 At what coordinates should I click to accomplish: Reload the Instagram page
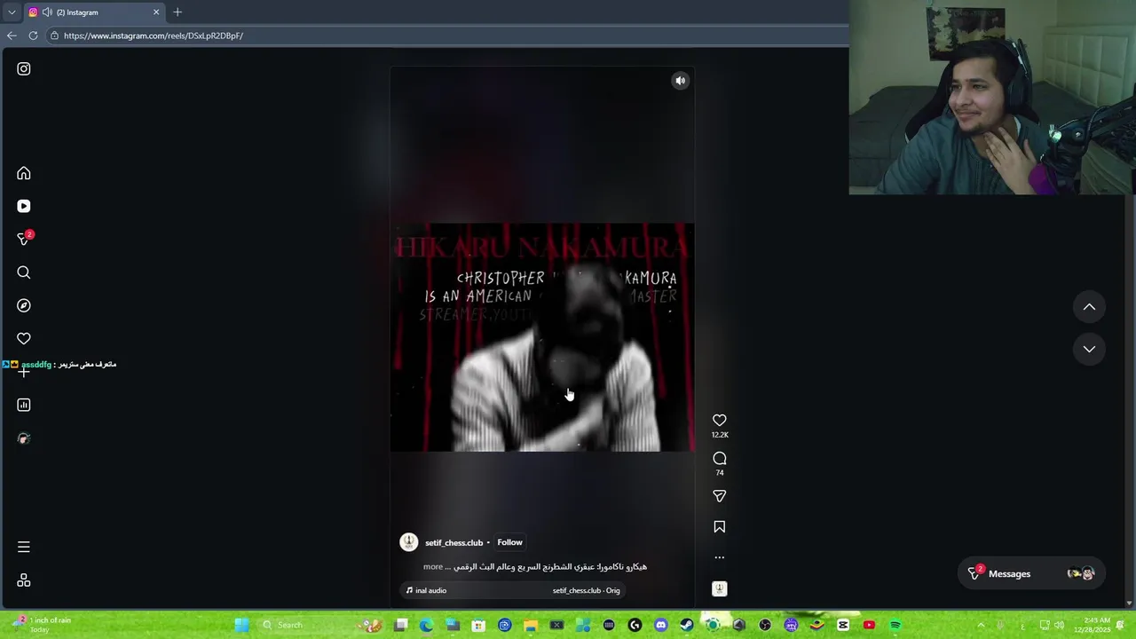(33, 35)
